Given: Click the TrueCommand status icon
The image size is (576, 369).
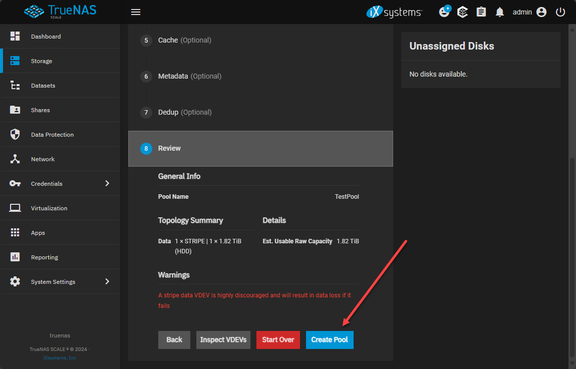Looking at the screenshot, I should click(x=462, y=12).
